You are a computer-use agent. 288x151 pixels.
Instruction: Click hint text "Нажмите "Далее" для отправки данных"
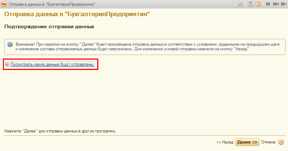[x=60, y=131]
